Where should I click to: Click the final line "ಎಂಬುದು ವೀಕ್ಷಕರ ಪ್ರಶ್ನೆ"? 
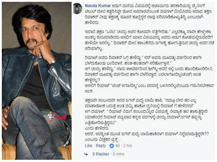[102, 140]
